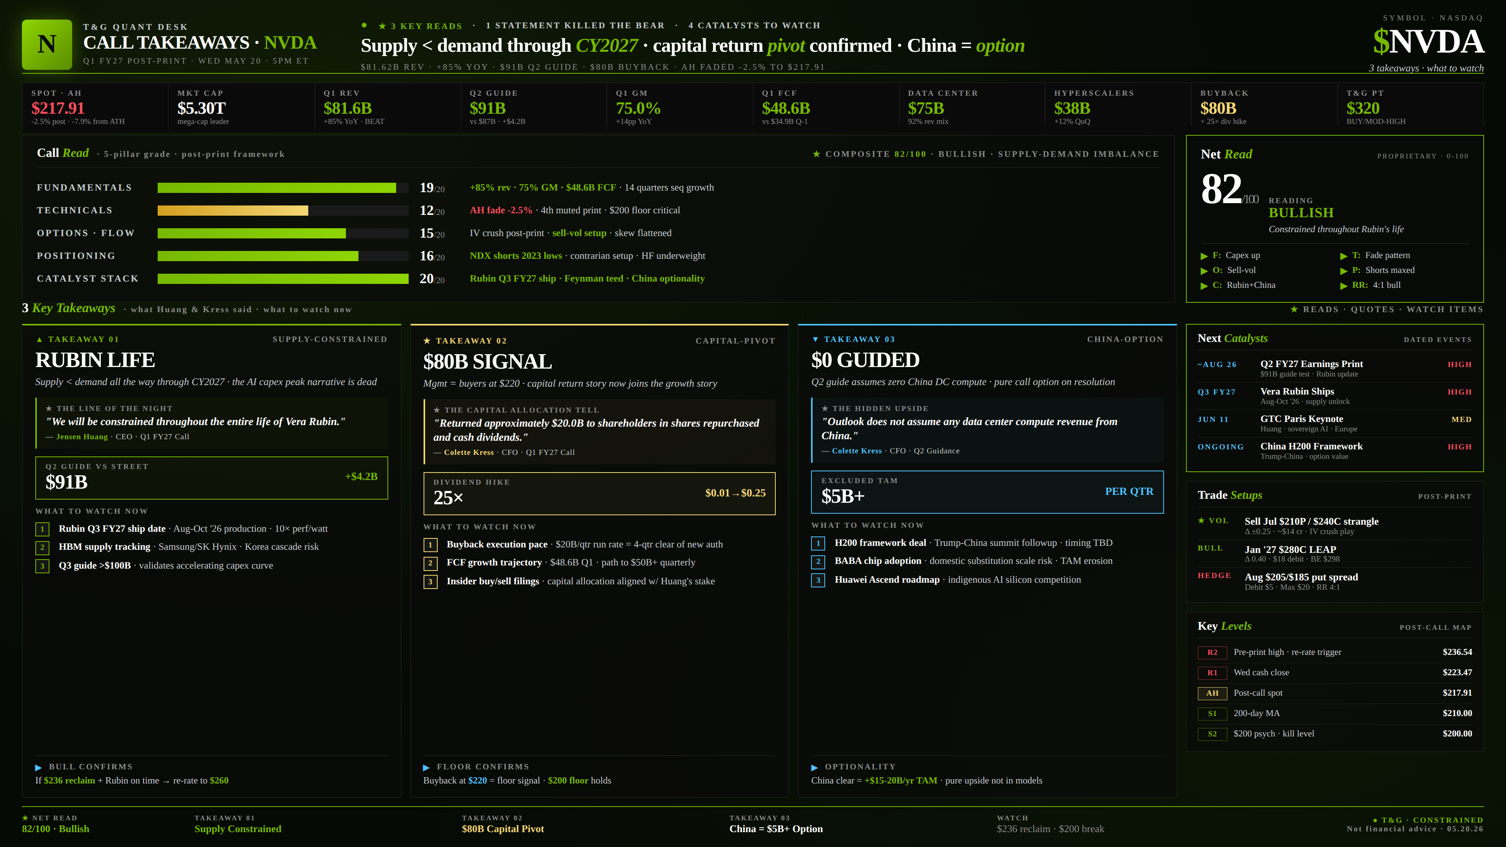Click the R1 badge in Key Levels
This screenshot has height=847, width=1506.
[1213, 673]
